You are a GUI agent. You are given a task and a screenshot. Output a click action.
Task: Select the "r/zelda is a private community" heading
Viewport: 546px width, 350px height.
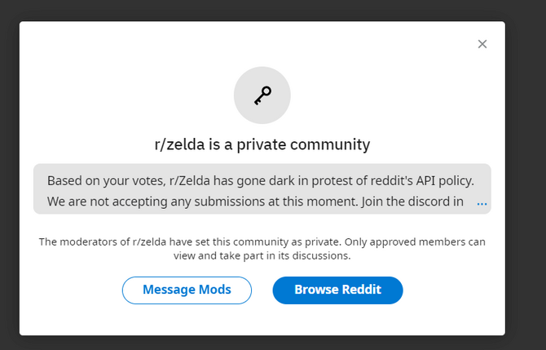(262, 144)
